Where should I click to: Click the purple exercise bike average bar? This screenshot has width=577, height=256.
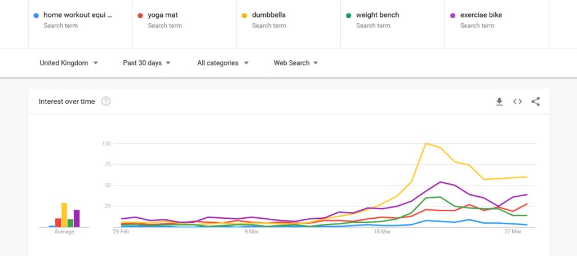[x=77, y=218]
